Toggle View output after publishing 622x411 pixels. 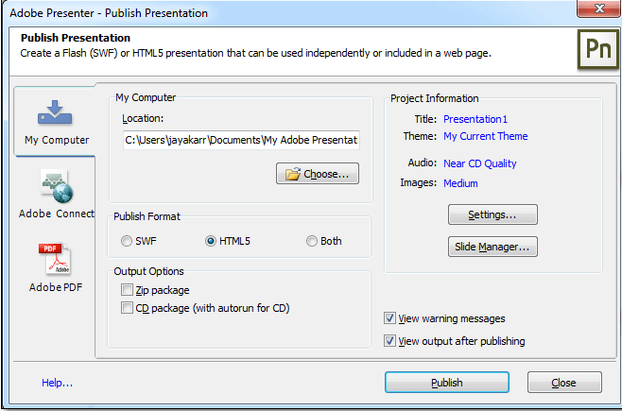(390, 341)
